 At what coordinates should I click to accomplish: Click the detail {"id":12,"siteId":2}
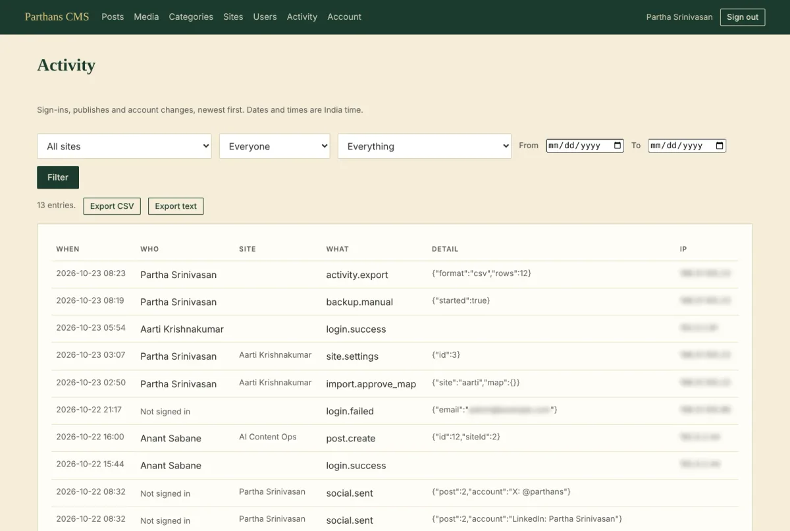[466, 437]
